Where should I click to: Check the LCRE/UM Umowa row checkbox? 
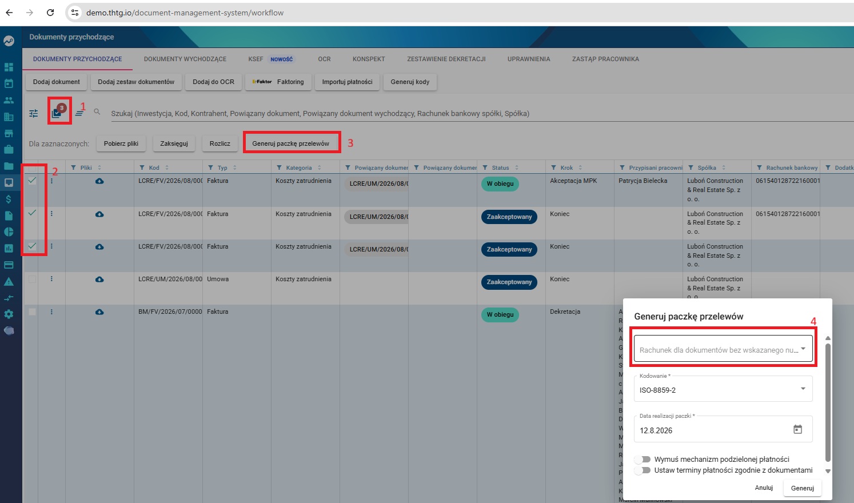pos(32,279)
